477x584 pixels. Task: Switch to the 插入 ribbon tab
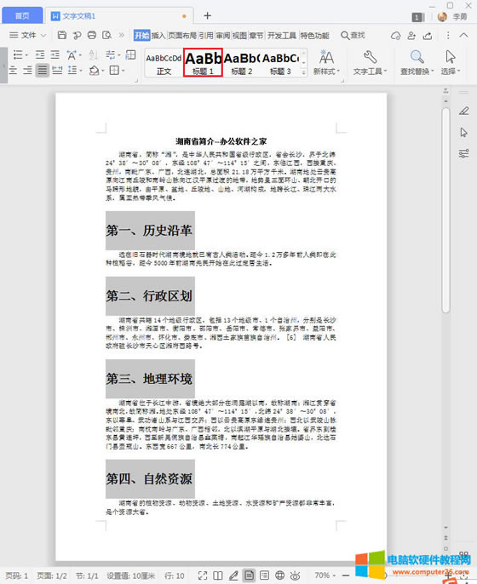158,36
